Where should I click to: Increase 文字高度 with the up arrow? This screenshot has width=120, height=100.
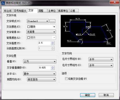[x=53, y=42]
